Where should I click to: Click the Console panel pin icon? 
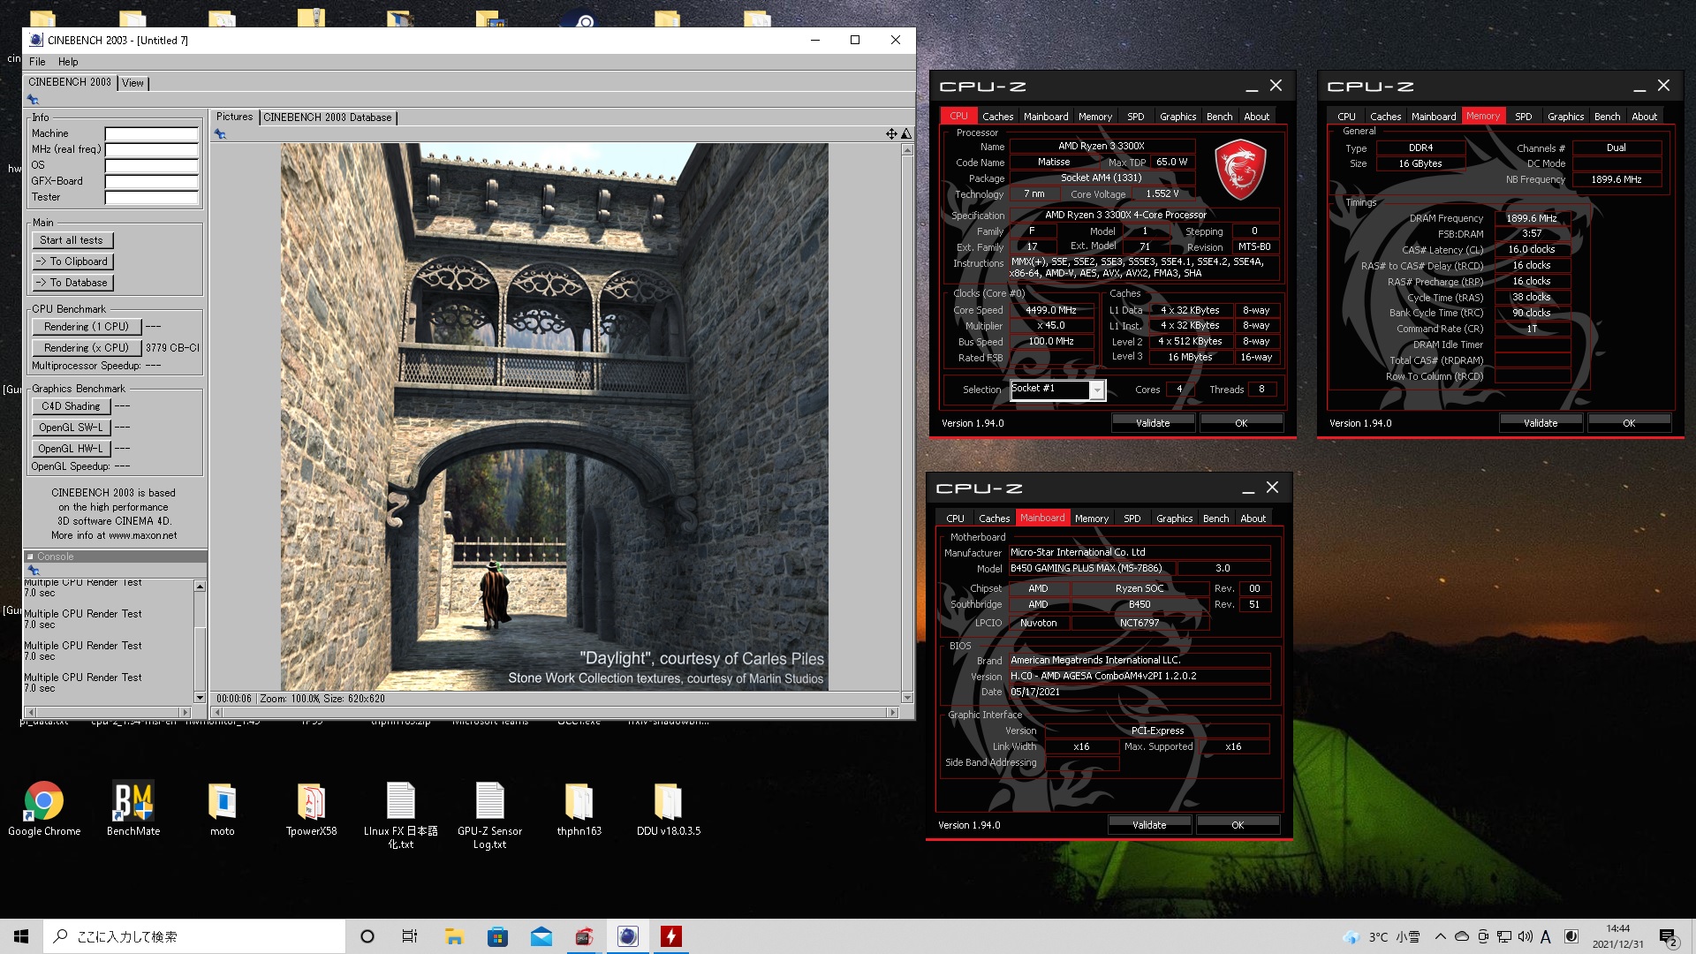pyautogui.click(x=34, y=570)
